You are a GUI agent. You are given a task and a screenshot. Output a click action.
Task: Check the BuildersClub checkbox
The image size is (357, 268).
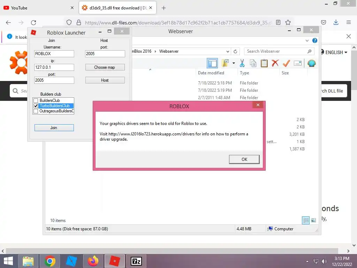36,100
